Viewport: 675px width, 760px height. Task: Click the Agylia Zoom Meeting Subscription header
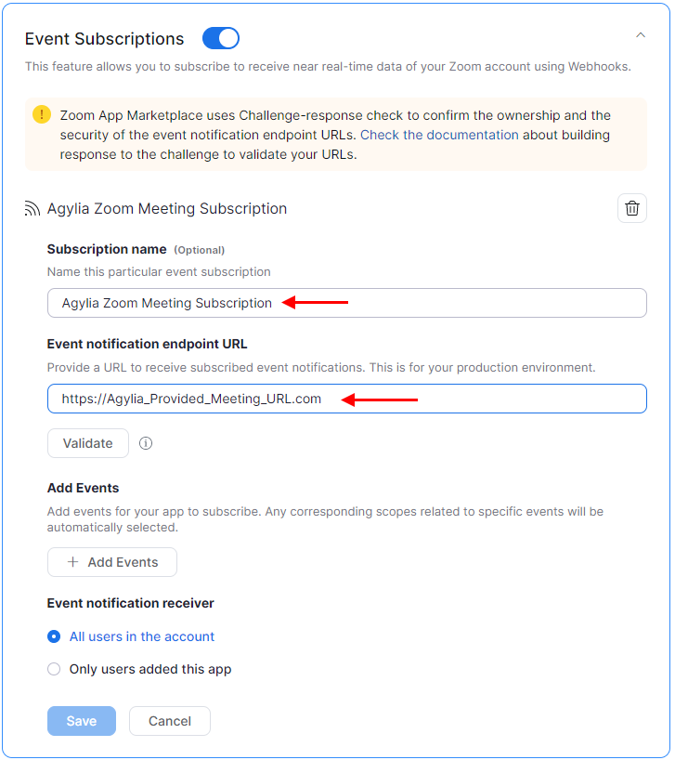[166, 208]
